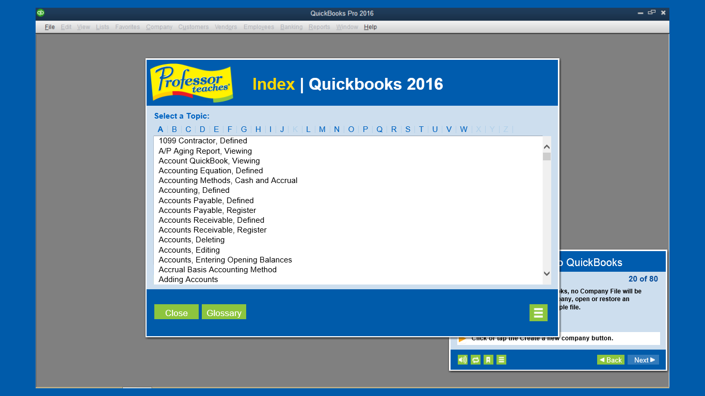Click the topic list scroll up arrow
Image resolution: width=705 pixels, height=396 pixels.
tap(547, 147)
